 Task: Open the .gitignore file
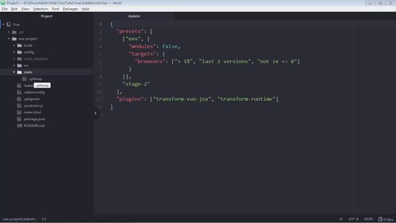(32, 99)
